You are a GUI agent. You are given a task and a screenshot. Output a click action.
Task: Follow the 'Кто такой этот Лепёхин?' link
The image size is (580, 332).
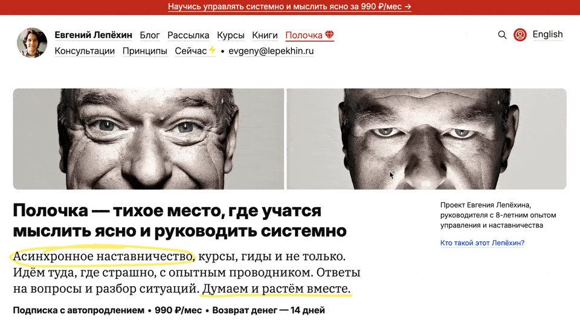482,243
